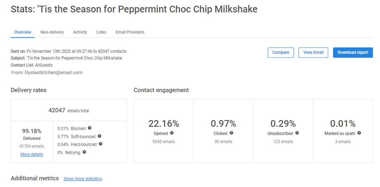
Task: Click the Marked as spam help icon
Action: (359, 133)
